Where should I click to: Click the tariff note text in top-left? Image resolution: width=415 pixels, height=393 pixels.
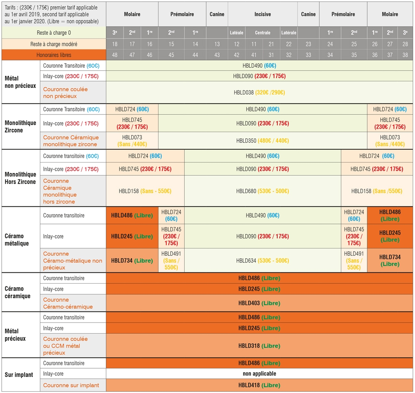coord(52,14)
